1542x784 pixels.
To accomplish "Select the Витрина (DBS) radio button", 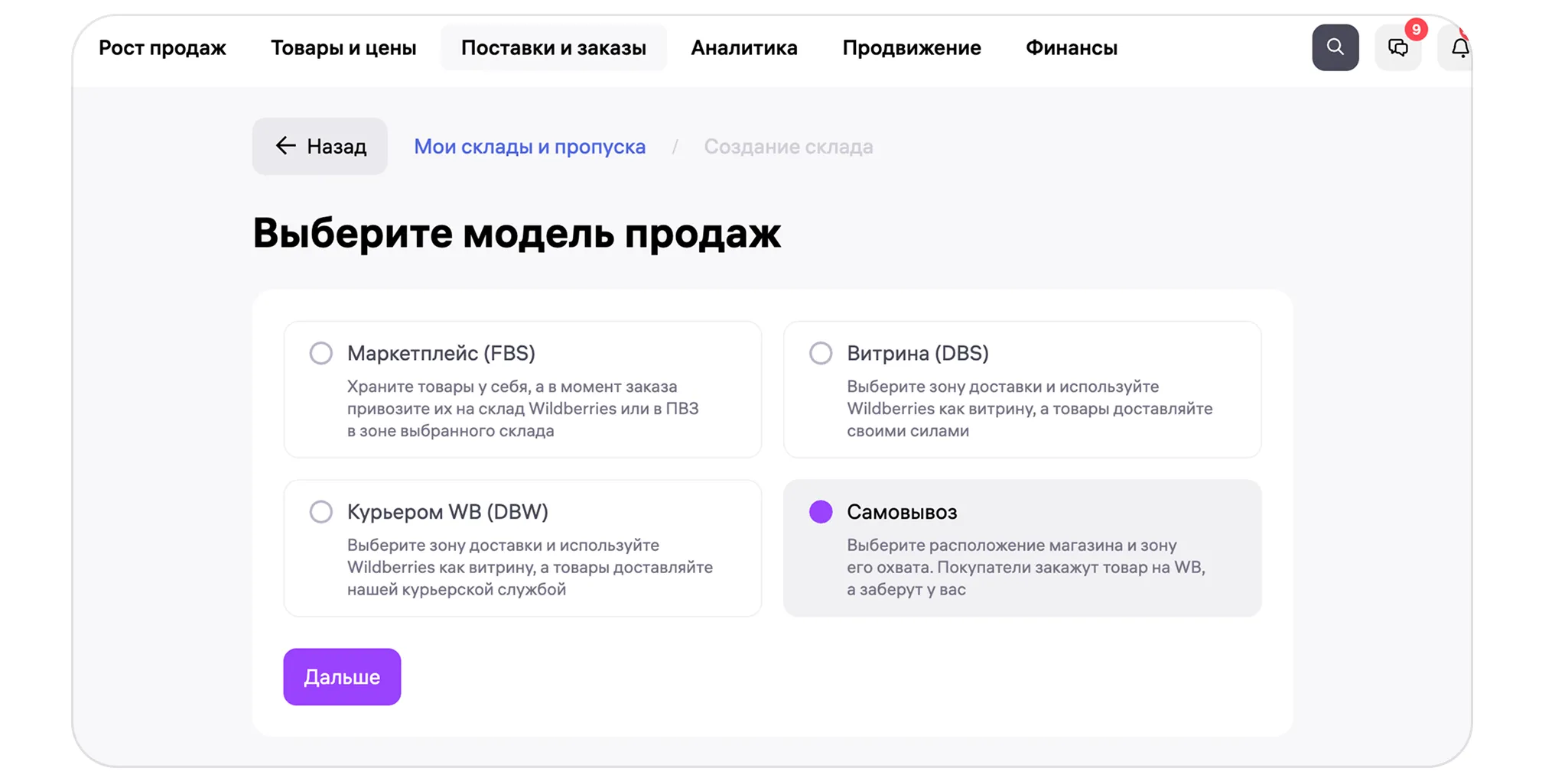I will (x=821, y=353).
